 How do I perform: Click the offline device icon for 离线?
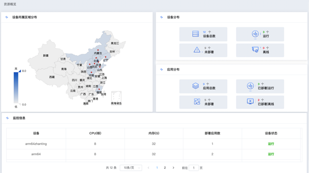pyautogui.click(x=255, y=50)
